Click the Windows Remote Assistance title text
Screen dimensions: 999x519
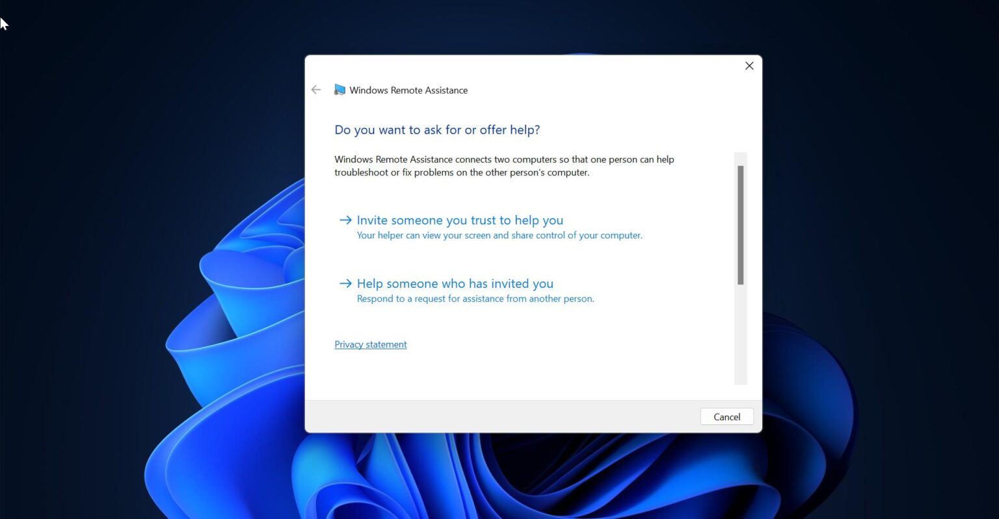[408, 90]
